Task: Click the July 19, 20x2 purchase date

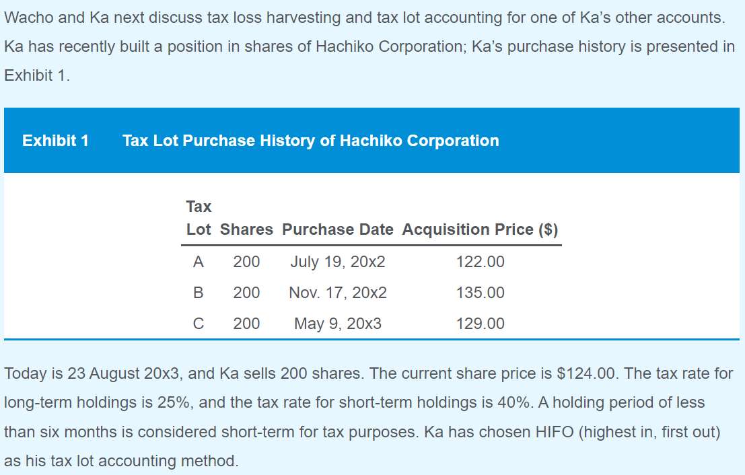Action: (x=337, y=262)
